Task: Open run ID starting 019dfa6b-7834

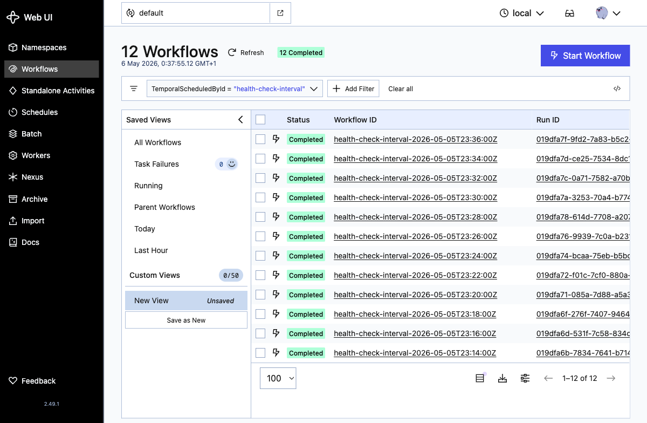Action: [x=583, y=353]
